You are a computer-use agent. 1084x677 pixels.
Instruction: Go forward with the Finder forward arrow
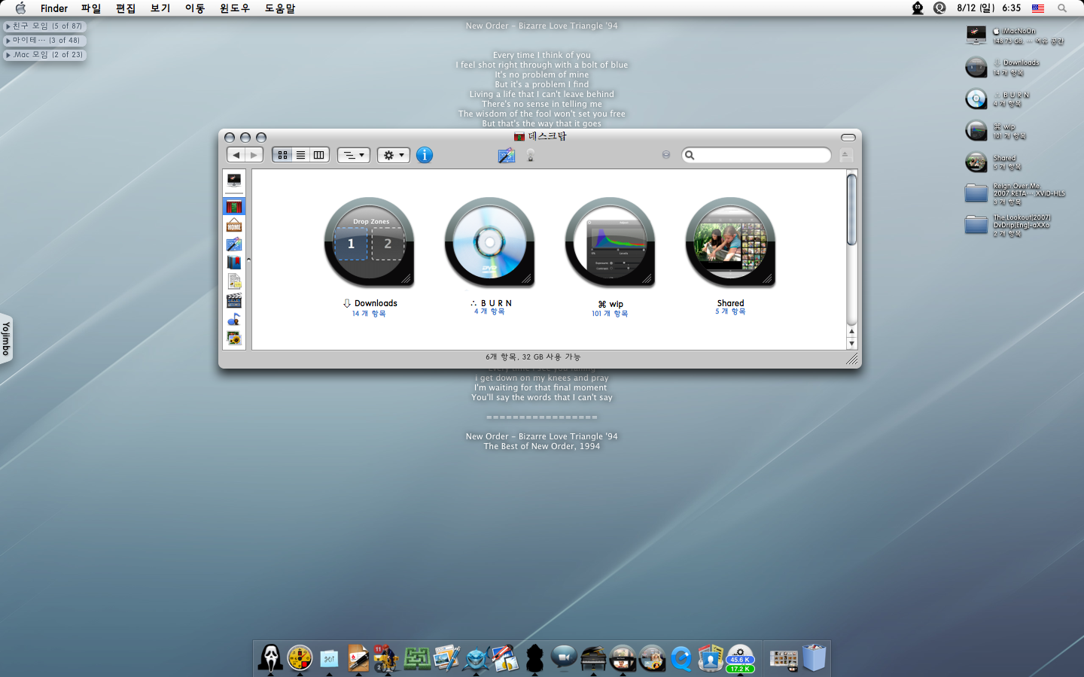click(254, 155)
